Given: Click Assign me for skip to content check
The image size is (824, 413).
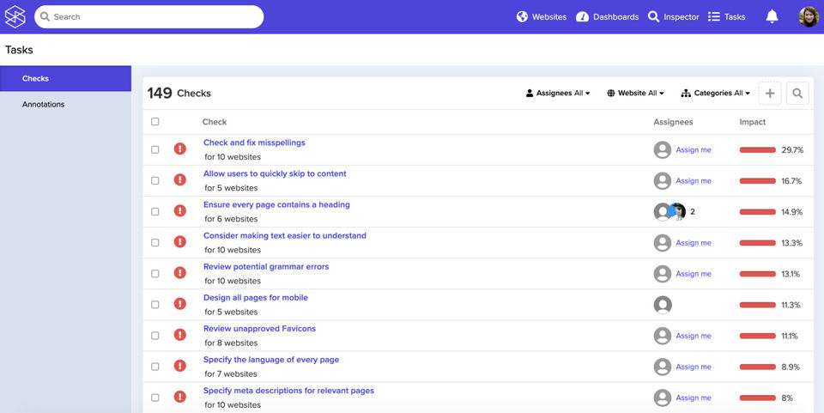Looking at the screenshot, I should [694, 181].
